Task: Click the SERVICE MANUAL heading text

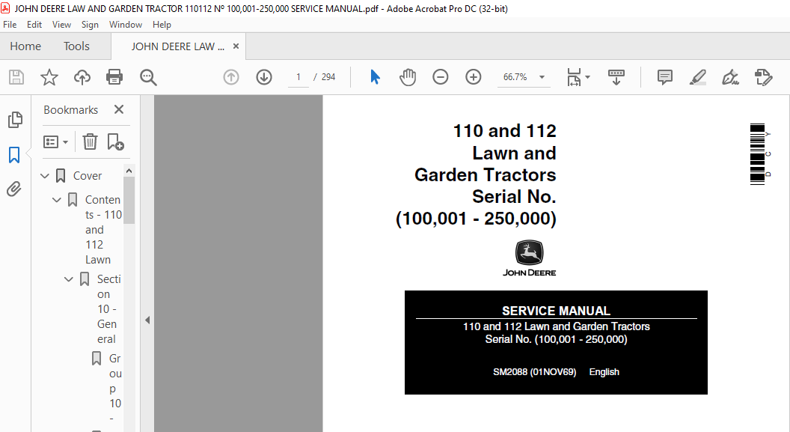Action: (556, 311)
